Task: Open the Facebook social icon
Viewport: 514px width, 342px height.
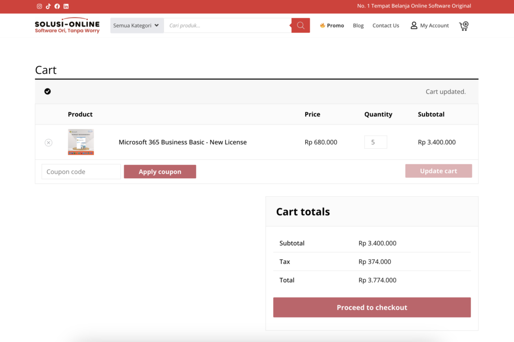Action: click(57, 6)
